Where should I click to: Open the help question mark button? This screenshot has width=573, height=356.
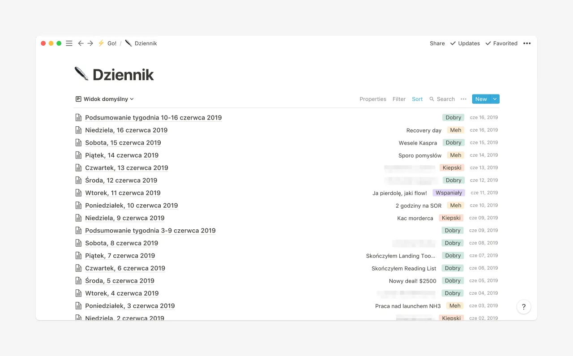(x=524, y=307)
